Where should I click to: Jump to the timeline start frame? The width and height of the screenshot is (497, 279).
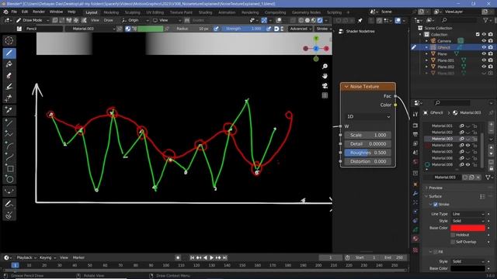[x=192, y=258]
